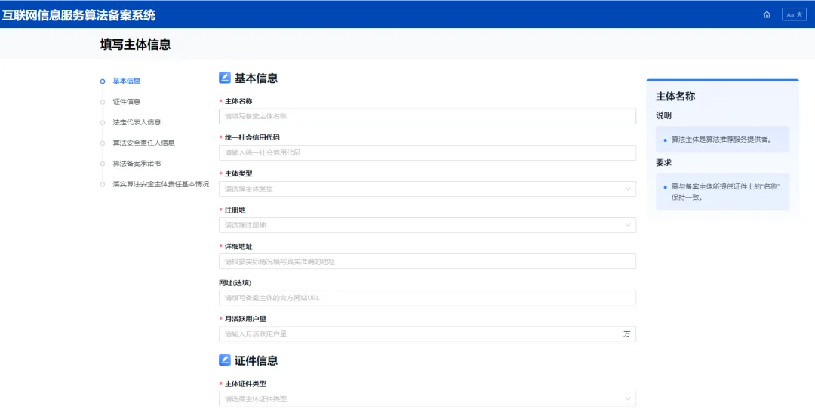The height and width of the screenshot is (414, 815).
Task: Focus the 统一社会信用代码 input field
Action: [x=427, y=153]
